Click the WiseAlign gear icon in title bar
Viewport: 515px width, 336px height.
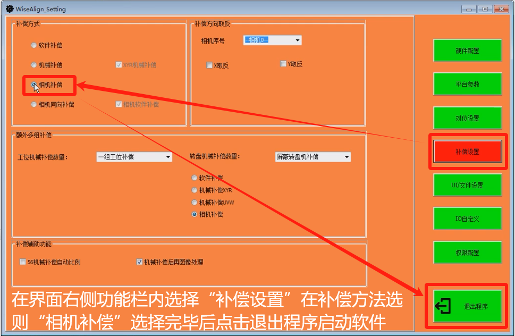point(9,9)
